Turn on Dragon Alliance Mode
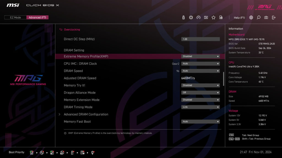282x158 pixels. tap(200, 92)
